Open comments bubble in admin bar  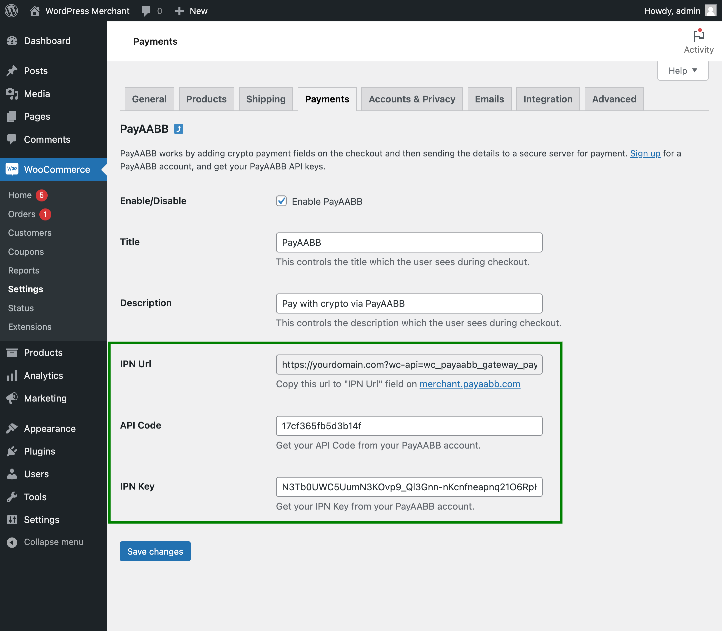click(x=146, y=11)
